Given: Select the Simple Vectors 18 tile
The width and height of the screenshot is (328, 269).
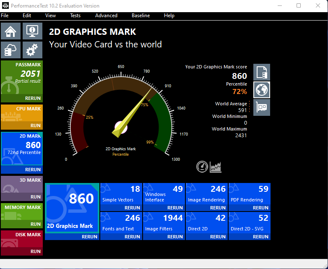Looking at the screenshot, I should [121, 193].
